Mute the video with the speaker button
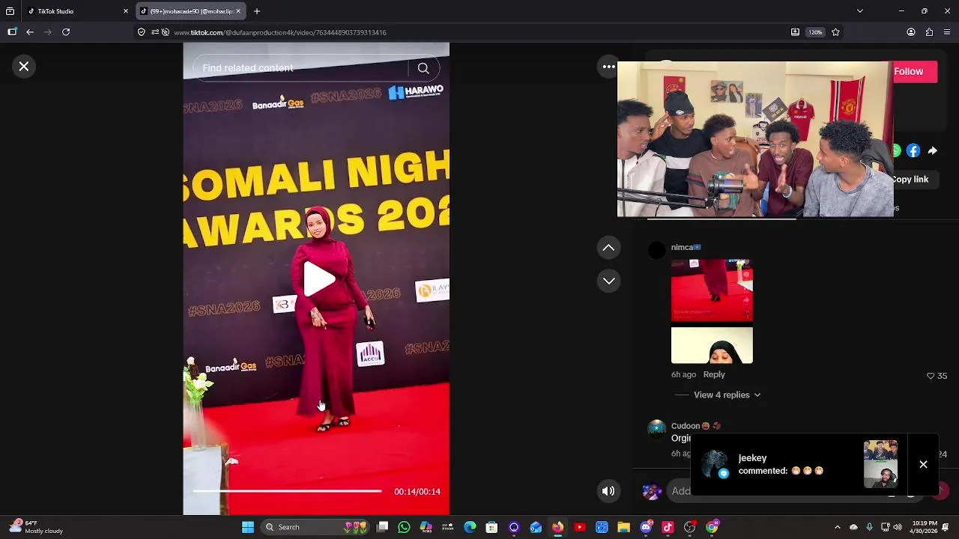Image resolution: width=959 pixels, height=539 pixels. click(x=608, y=491)
